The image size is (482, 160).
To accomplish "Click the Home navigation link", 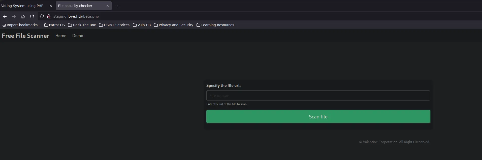I will pyautogui.click(x=61, y=36).
